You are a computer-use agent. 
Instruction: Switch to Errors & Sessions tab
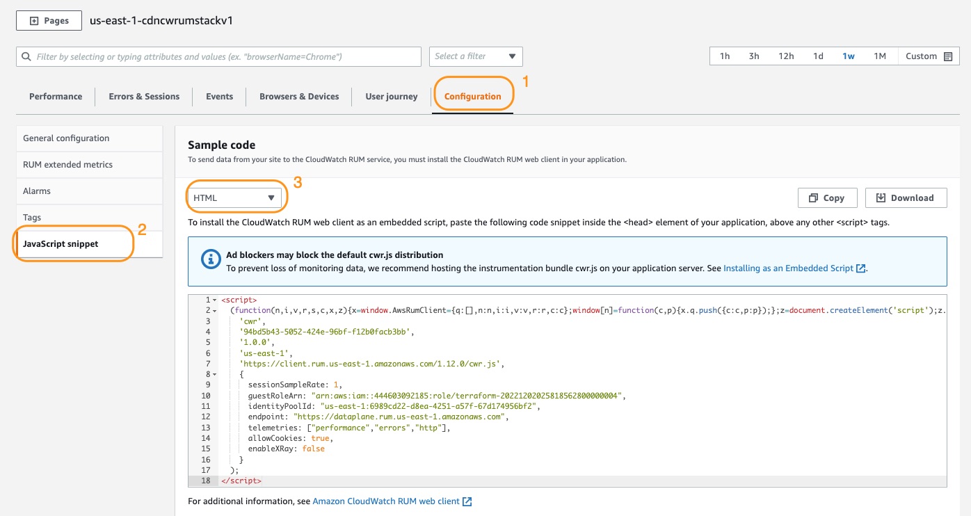[144, 97]
